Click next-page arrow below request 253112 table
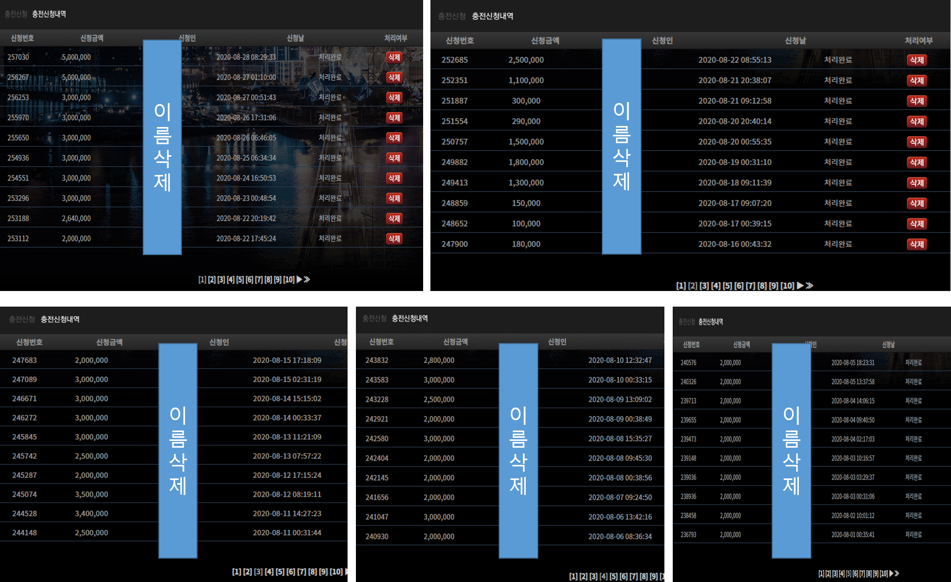 (x=299, y=280)
